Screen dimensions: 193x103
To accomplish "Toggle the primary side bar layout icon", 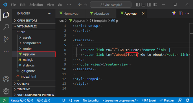I will click(138, 5).
